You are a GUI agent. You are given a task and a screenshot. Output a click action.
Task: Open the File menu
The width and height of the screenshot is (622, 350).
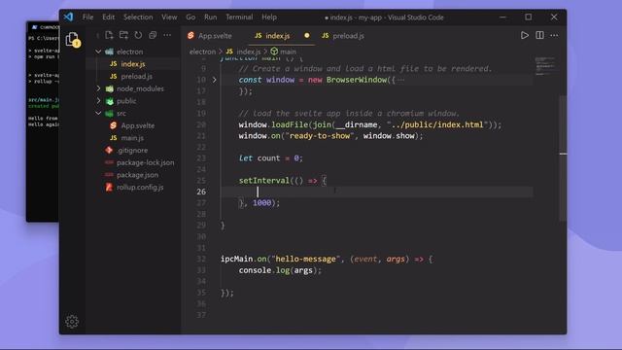(x=87, y=17)
